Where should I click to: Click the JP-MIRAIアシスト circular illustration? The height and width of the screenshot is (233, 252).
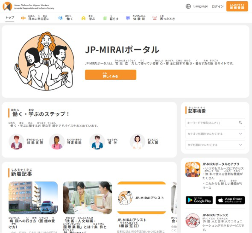click(125, 198)
